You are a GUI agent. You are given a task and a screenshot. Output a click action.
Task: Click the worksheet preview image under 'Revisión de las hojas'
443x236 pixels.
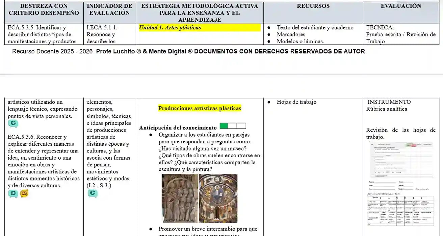tap(401, 160)
